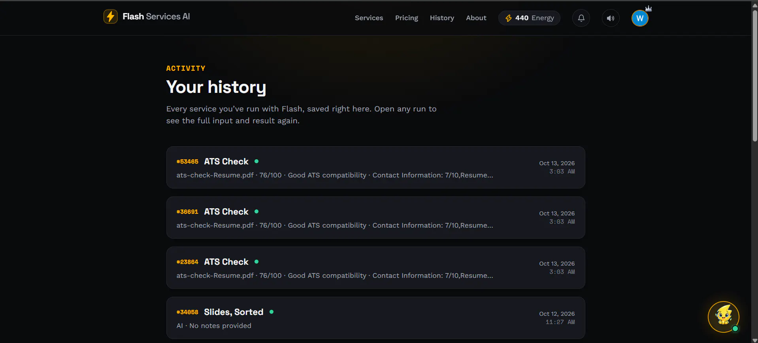This screenshot has width=758, height=343.
Task: Select History in the top navigation
Action: 442,18
